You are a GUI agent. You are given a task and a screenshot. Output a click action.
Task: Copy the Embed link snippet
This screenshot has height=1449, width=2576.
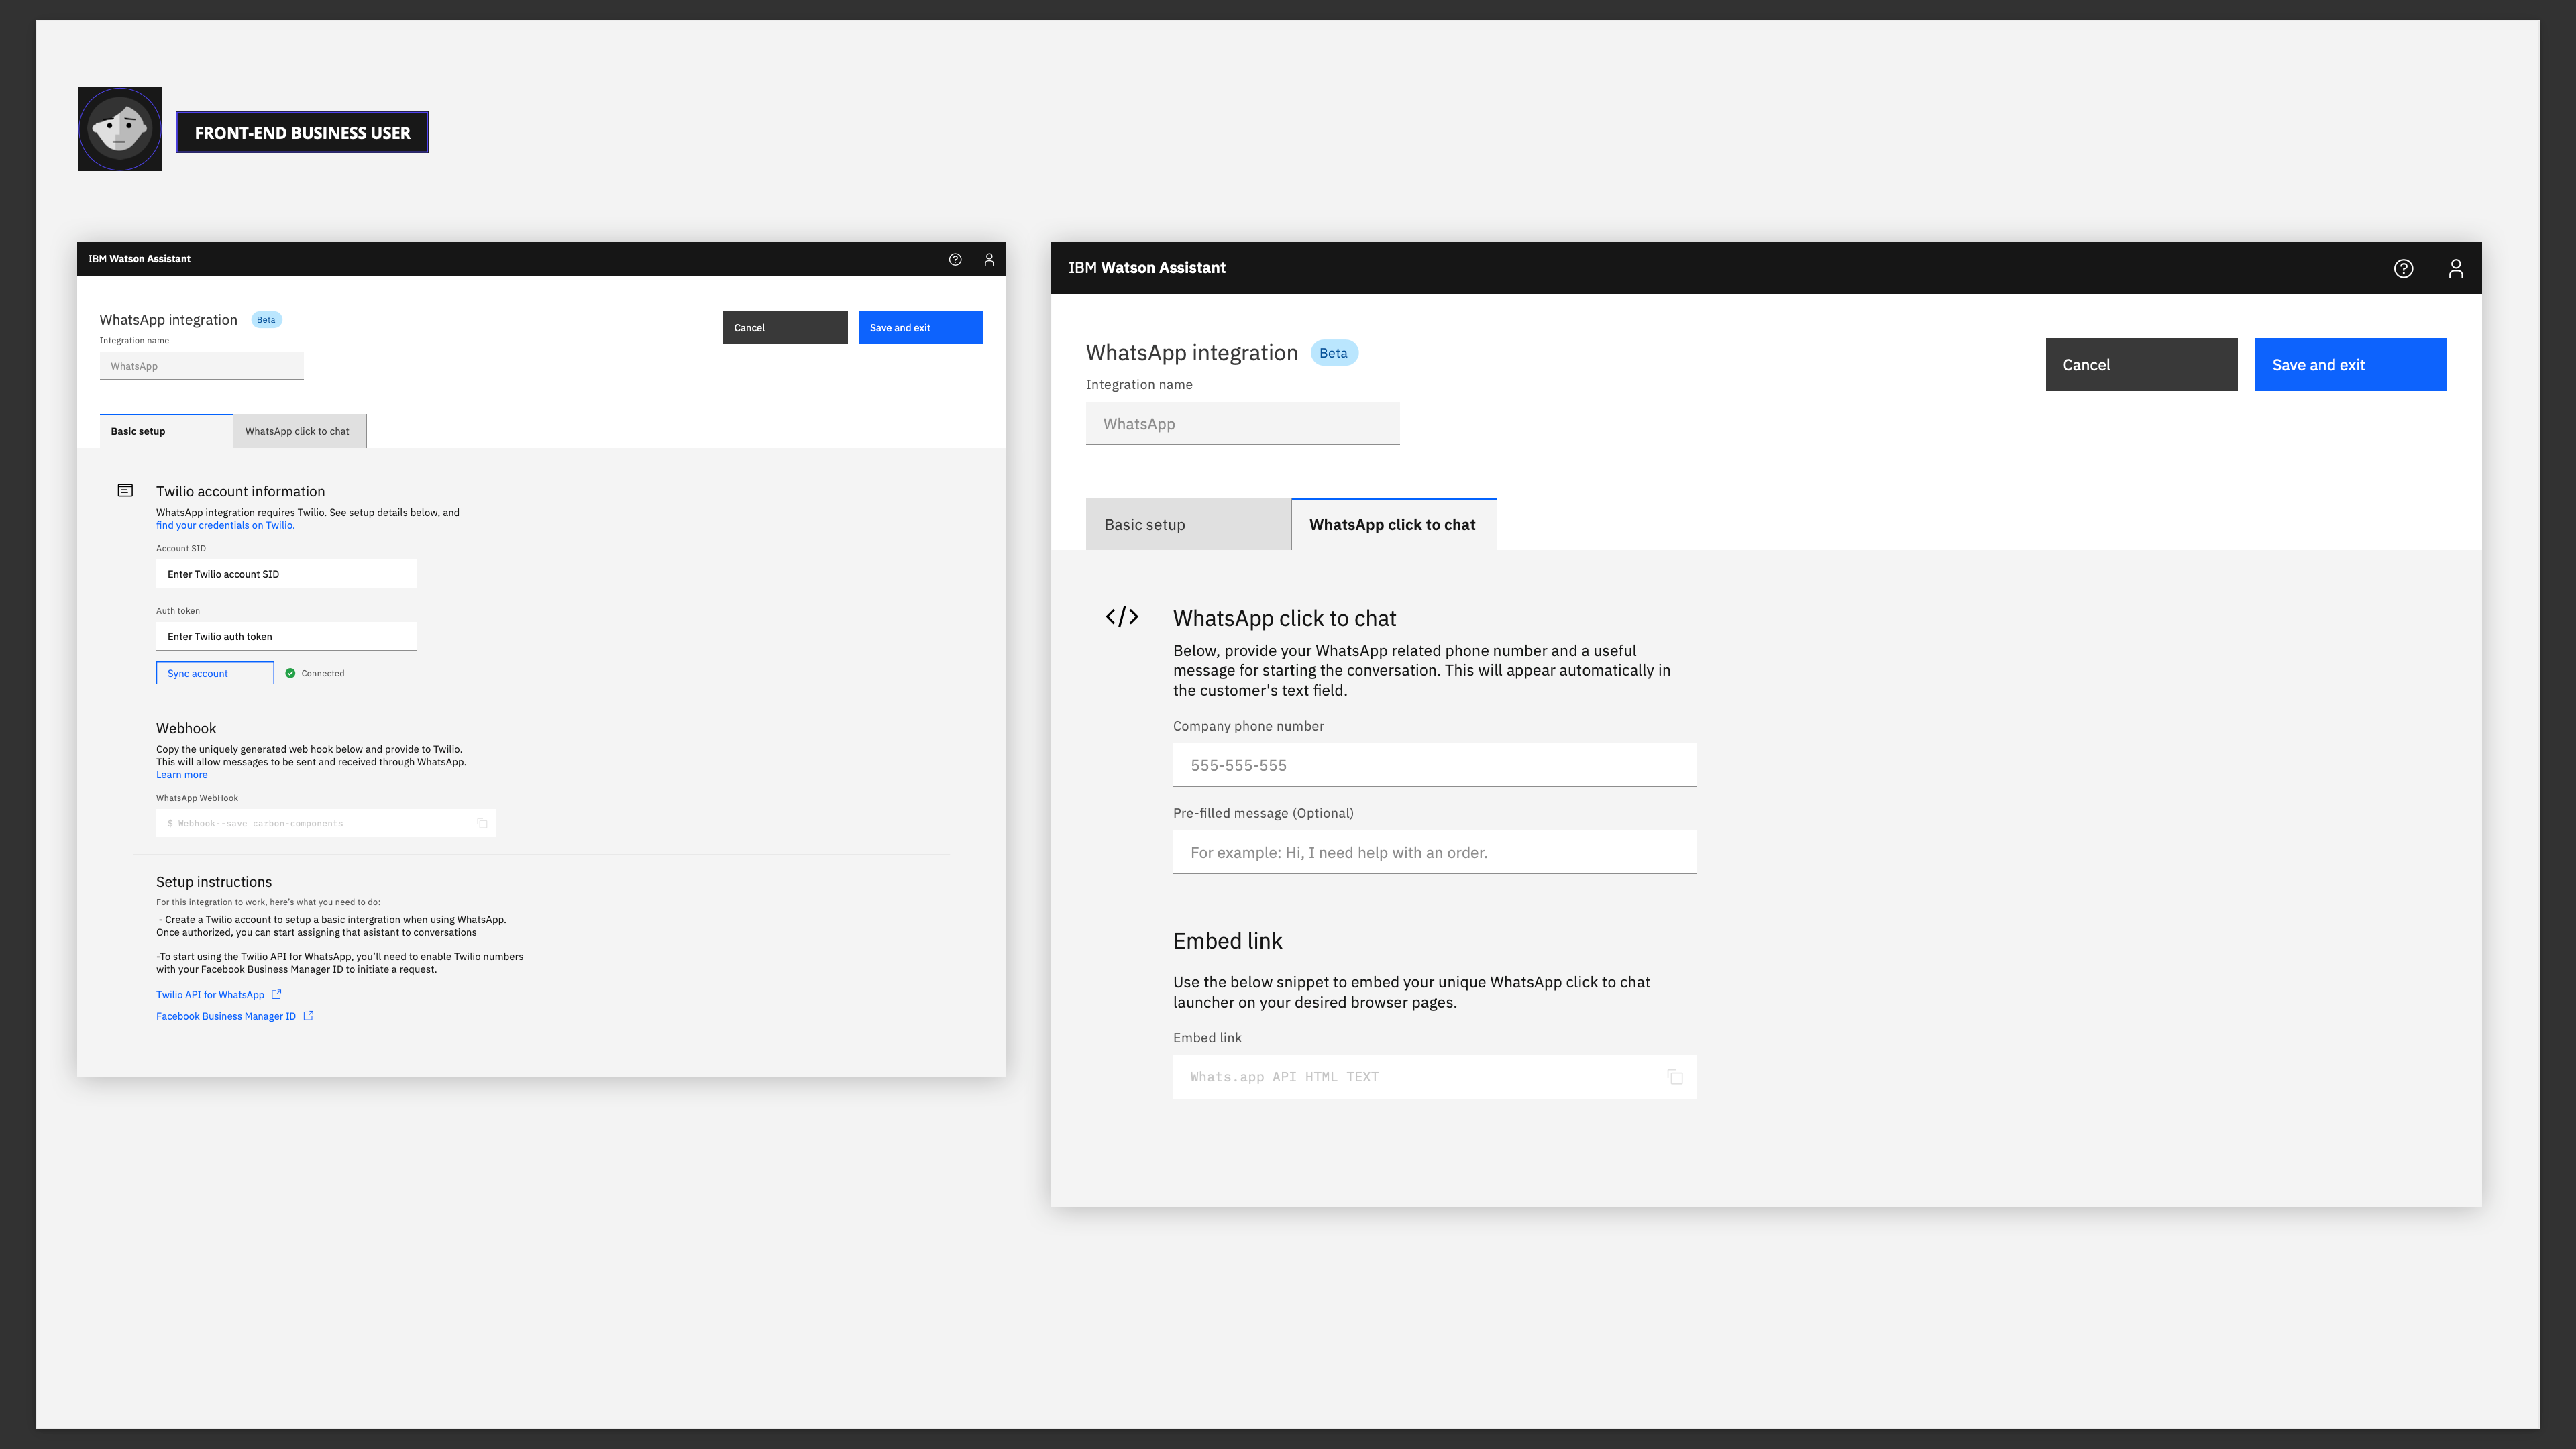tap(1675, 1077)
